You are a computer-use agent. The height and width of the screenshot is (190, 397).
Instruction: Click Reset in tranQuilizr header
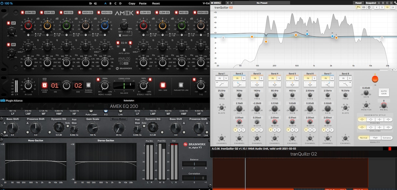(358, 3)
